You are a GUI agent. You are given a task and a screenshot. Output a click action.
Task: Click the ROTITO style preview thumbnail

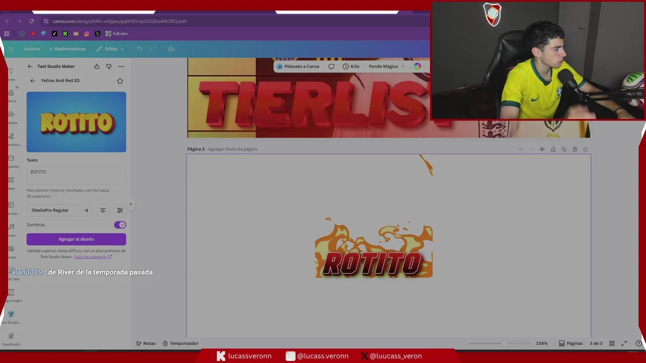point(76,122)
